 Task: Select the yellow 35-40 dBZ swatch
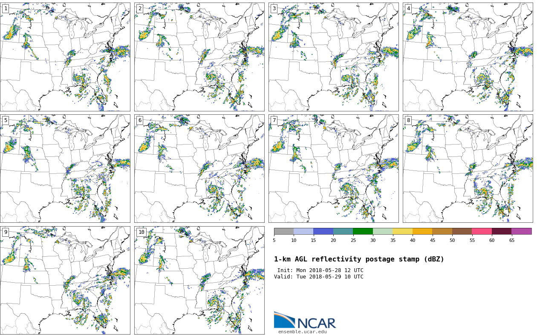point(403,231)
